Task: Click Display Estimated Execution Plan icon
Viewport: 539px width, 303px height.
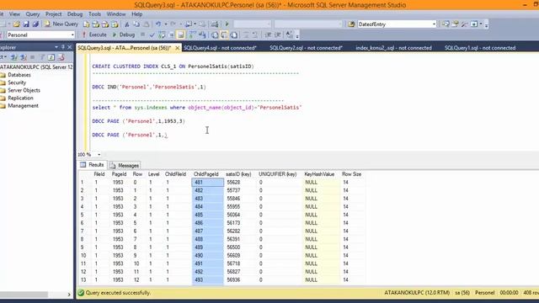Action: pyautogui.click(x=162, y=35)
